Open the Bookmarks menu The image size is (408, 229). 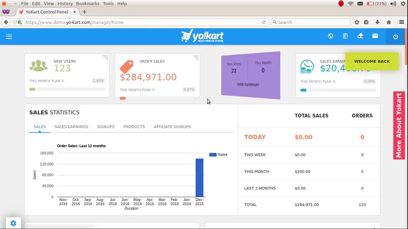tap(88, 3)
